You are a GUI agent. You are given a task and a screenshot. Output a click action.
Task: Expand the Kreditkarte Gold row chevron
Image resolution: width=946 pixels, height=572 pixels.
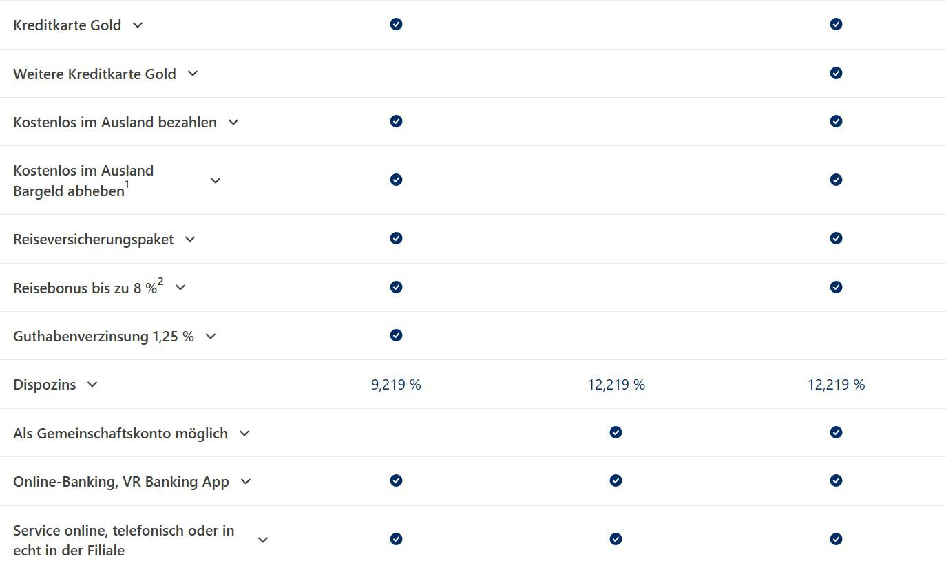point(138,25)
